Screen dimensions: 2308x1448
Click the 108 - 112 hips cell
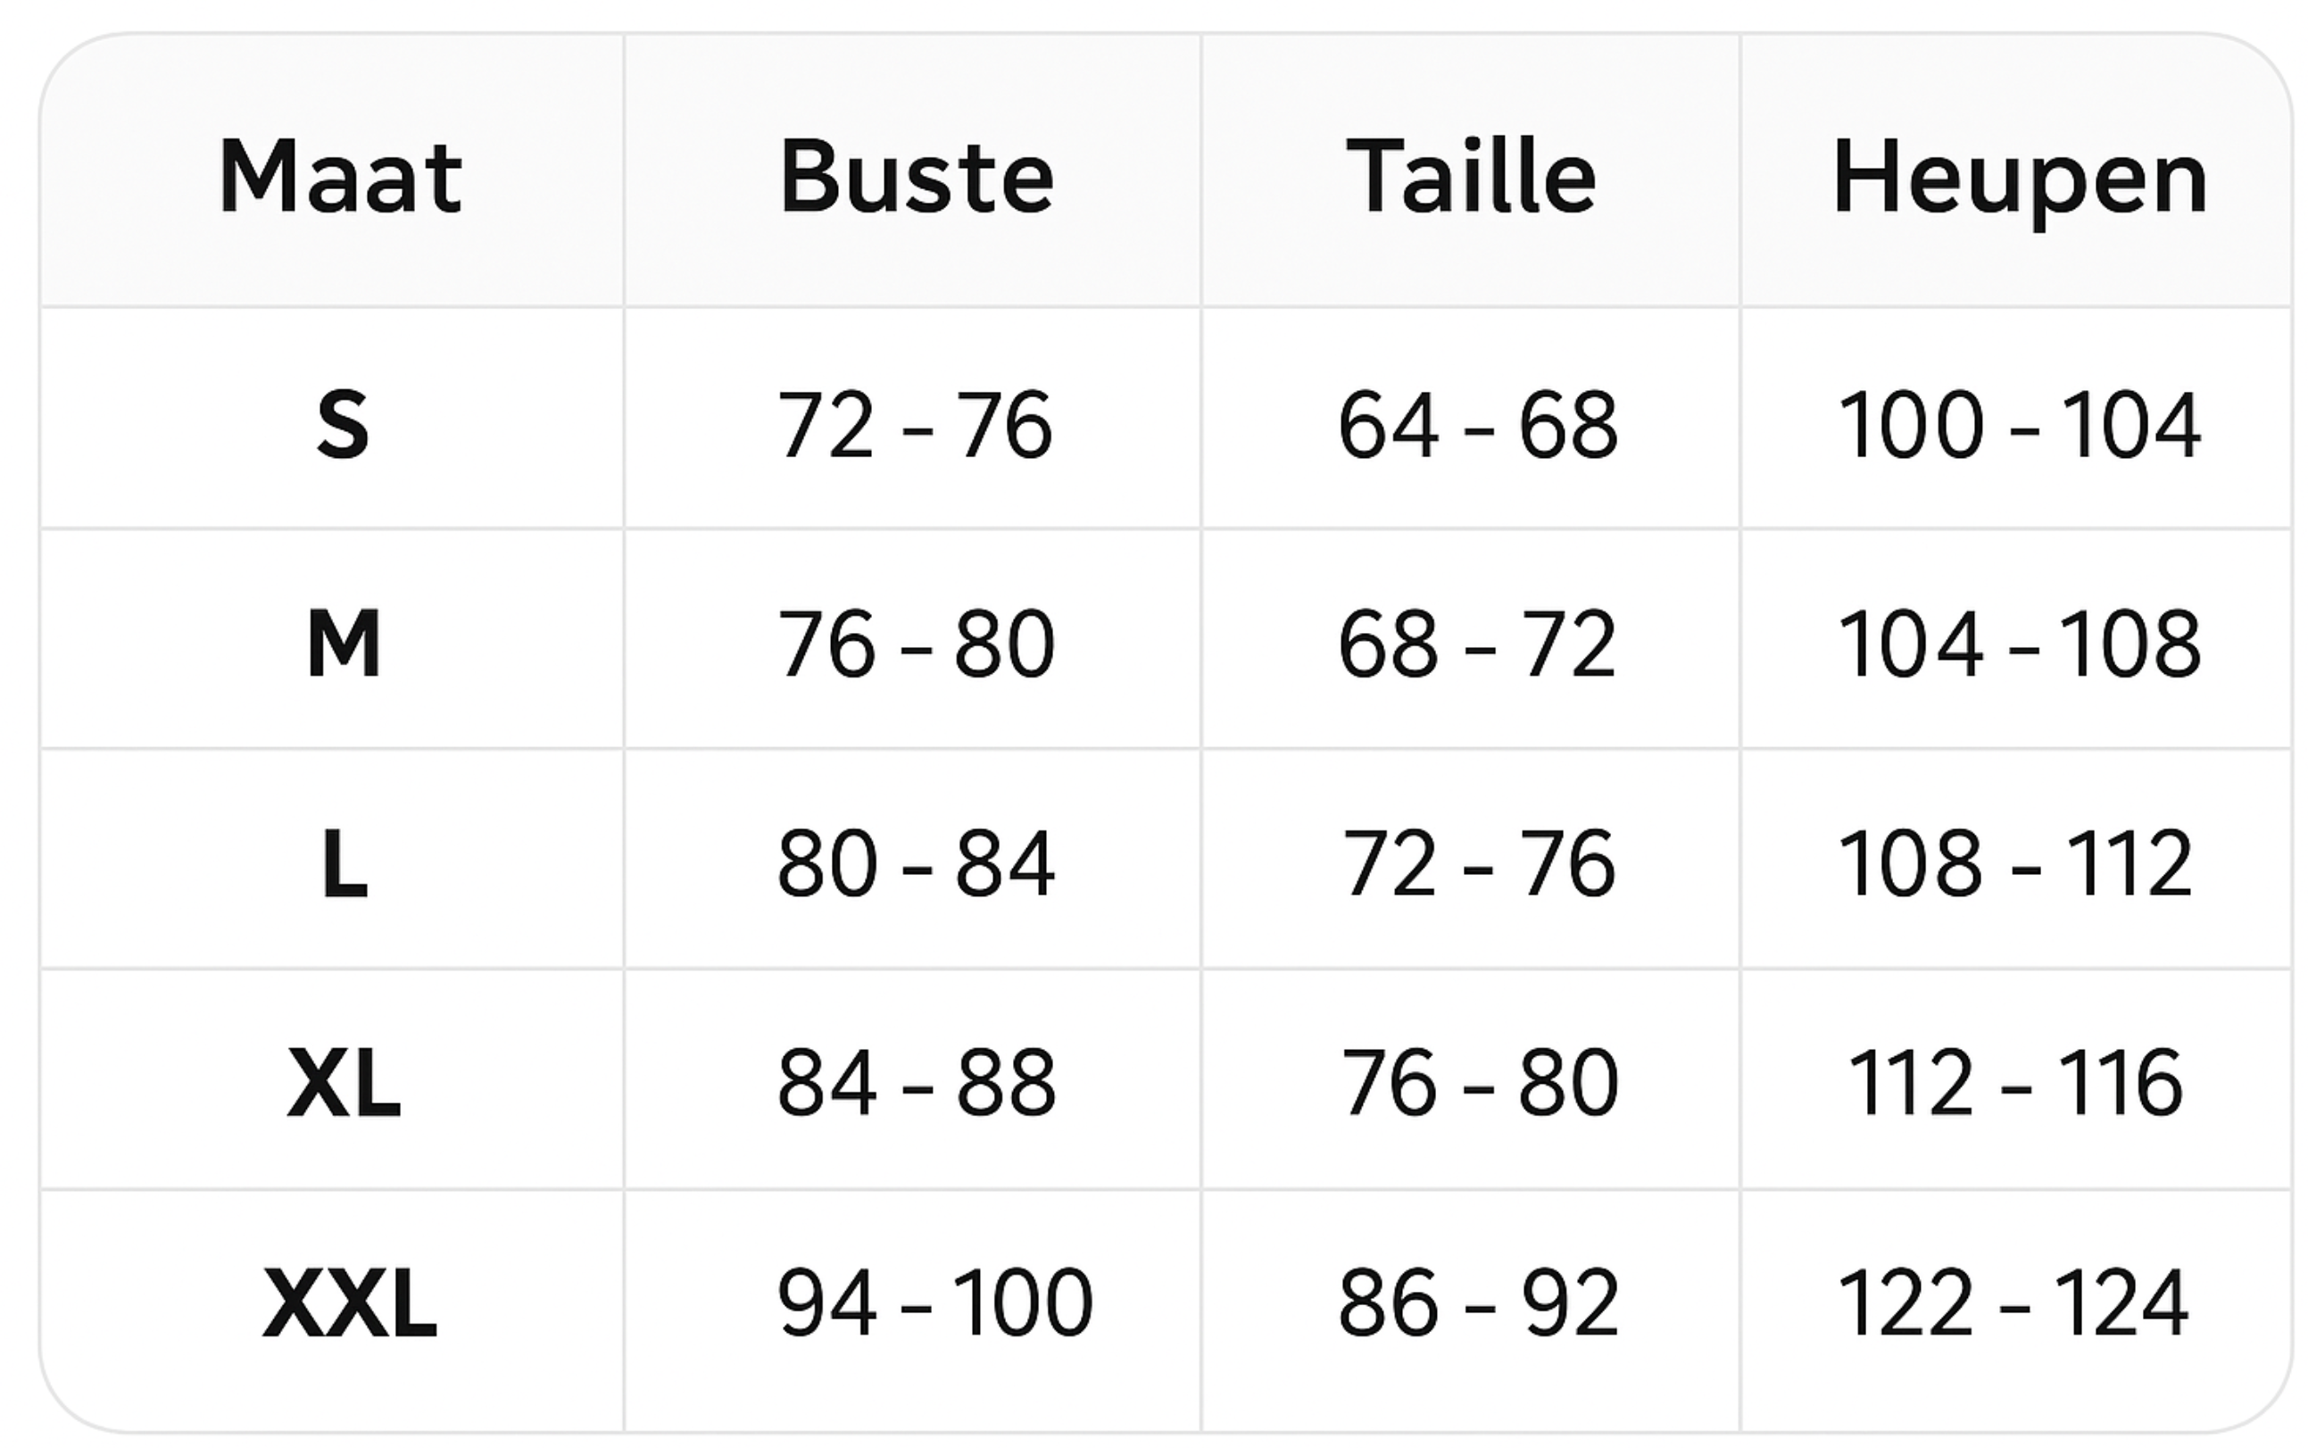click(x=2015, y=864)
